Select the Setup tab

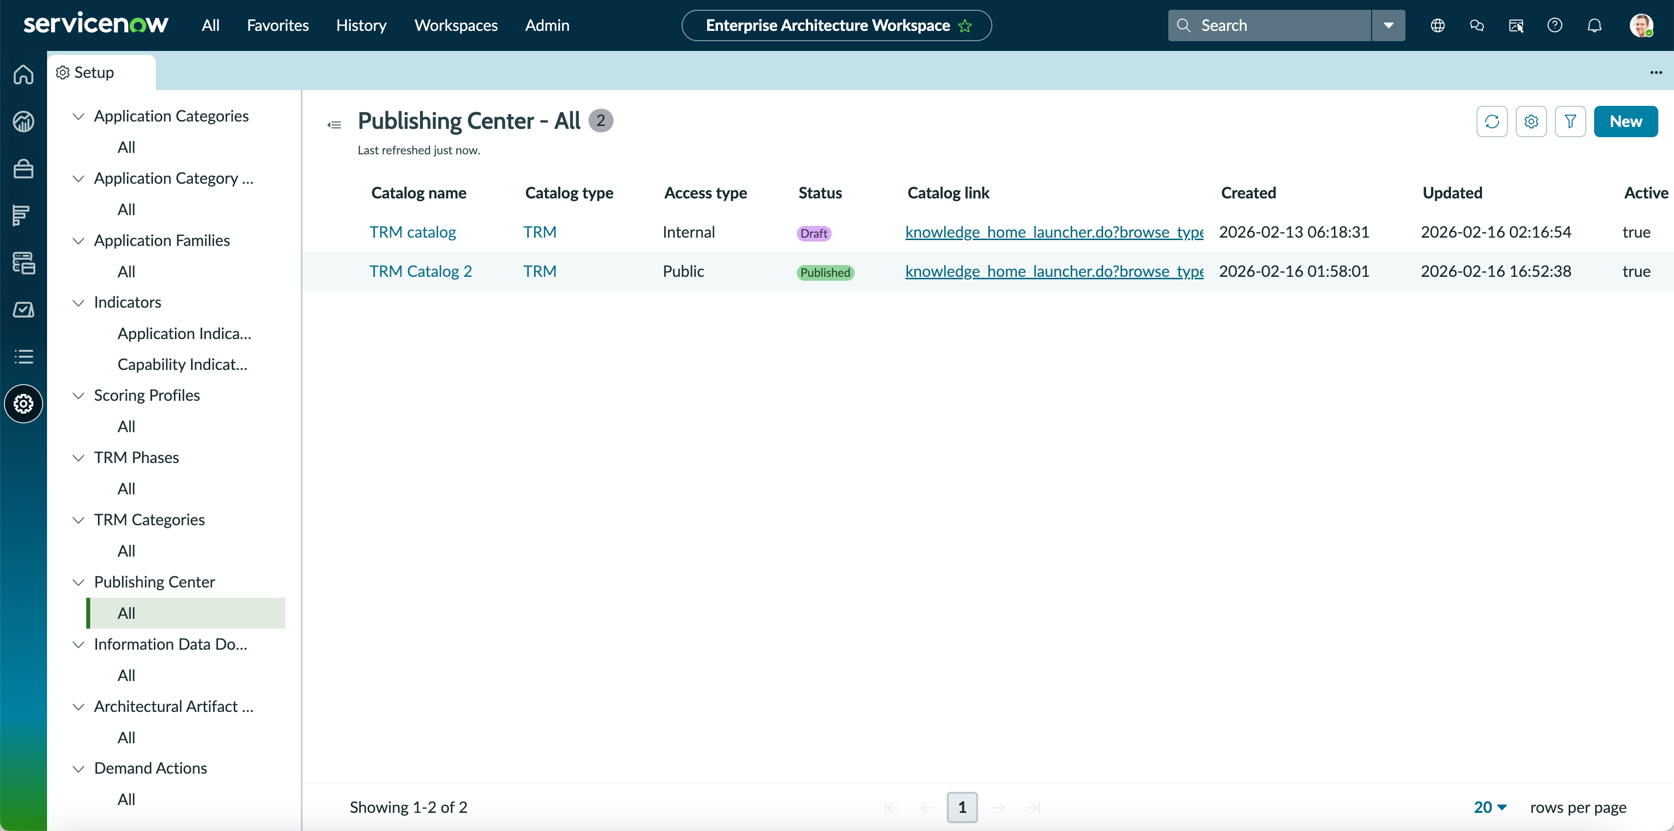tap(101, 72)
